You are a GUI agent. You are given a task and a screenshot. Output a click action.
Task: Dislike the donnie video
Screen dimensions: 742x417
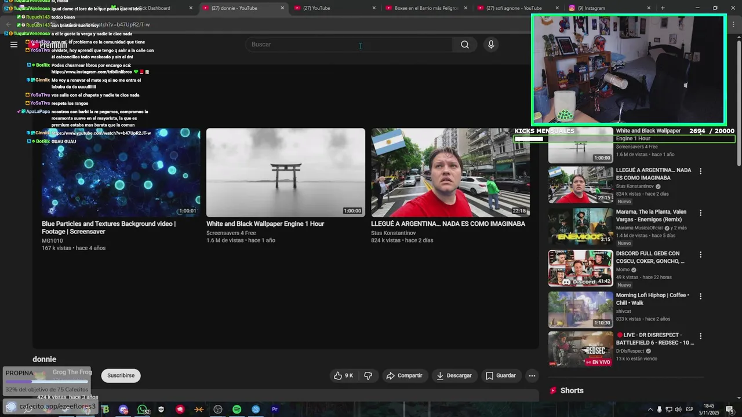pos(368,376)
